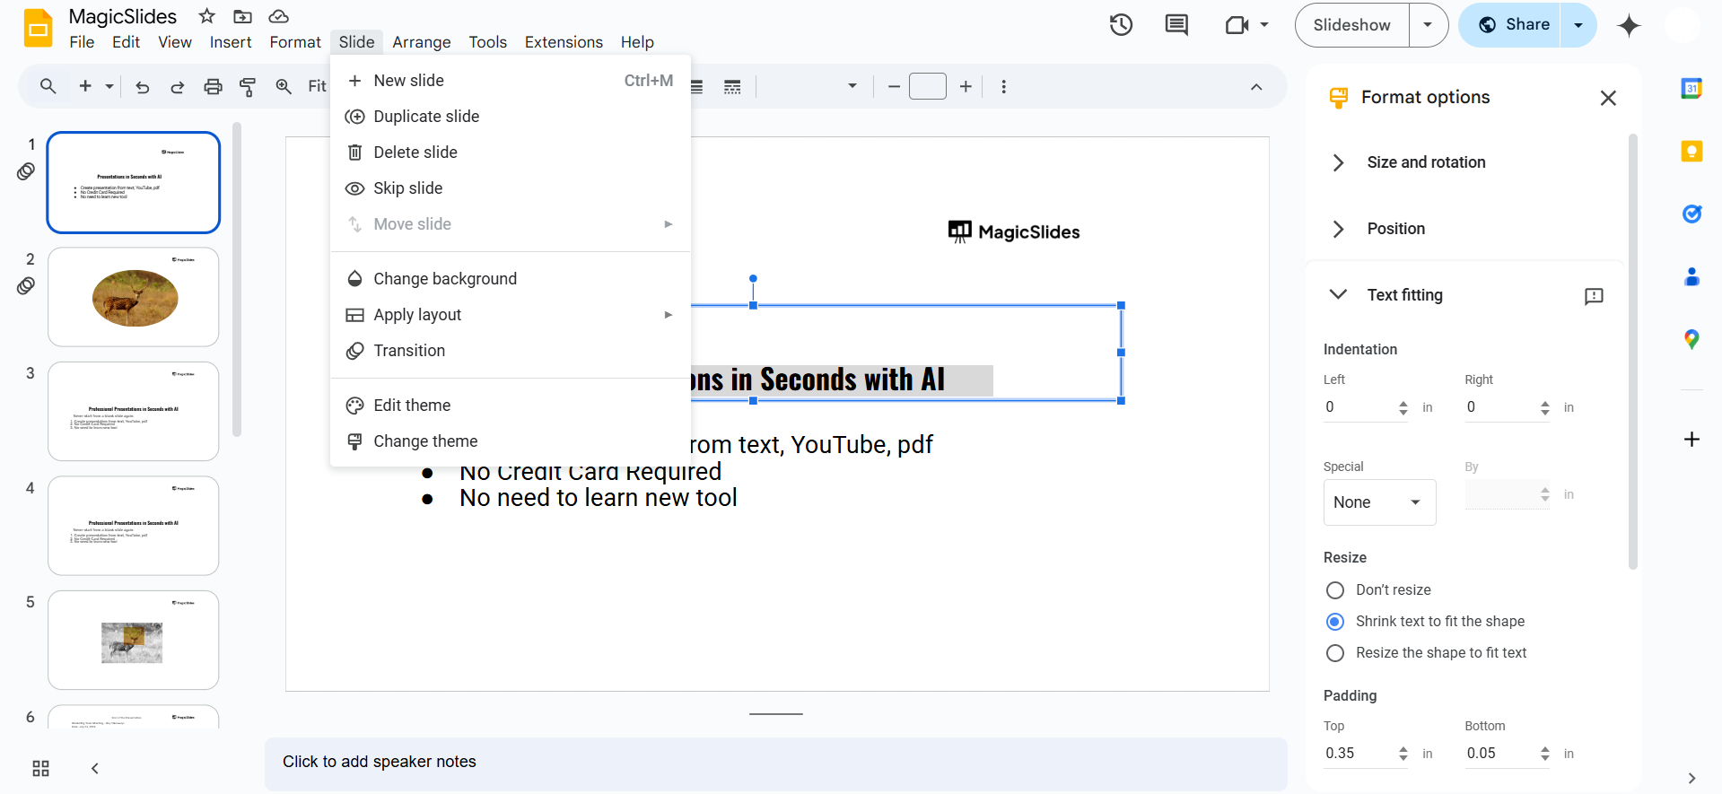The width and height of the screenshot is (1722, 794).
Task: Open the new slide layout dropdown arrow
Action: point(109,87)
